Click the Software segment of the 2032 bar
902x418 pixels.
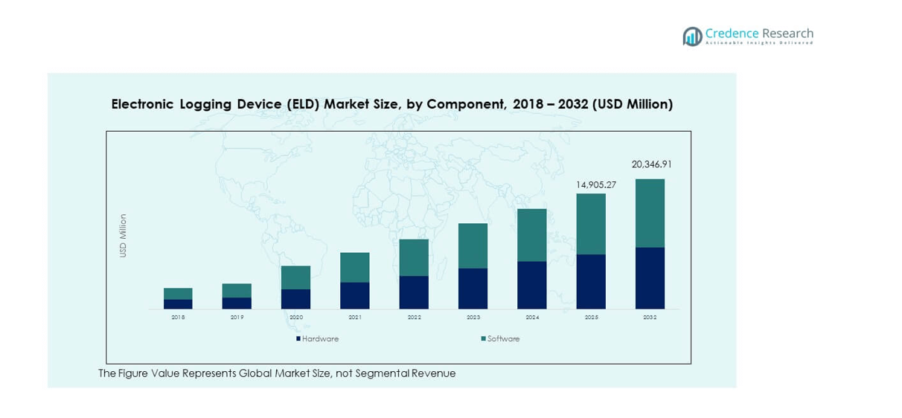coord(650,213)
